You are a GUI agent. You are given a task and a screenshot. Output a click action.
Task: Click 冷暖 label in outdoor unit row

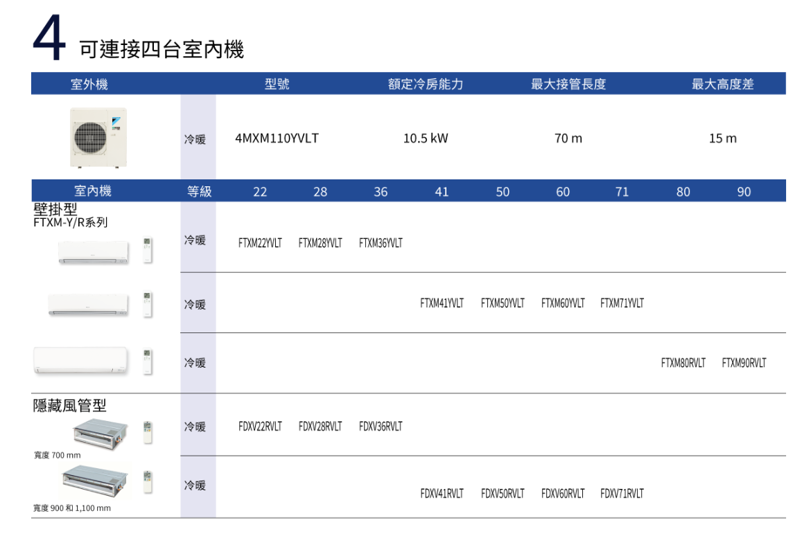click(195, 139)
